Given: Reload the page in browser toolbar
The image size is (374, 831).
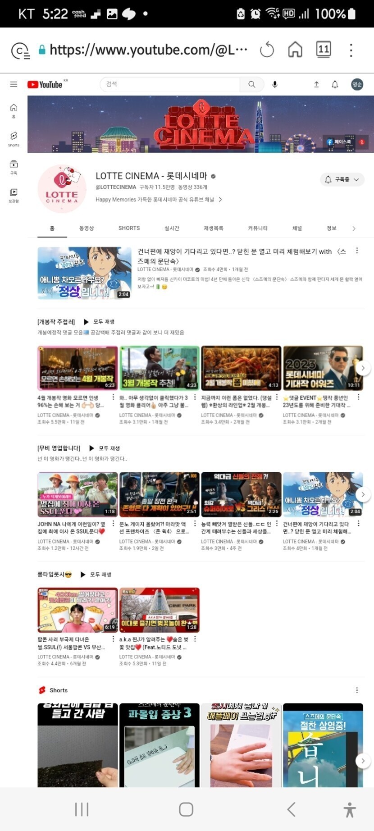Looking at the screenshot, I should (x=267, y=50).
